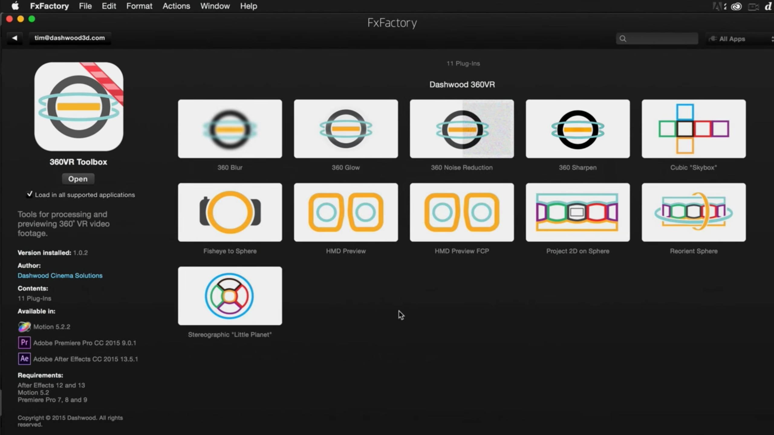Click the camera menu bar icon
Viewport: 774px width, 435px height.
point(753,6)
